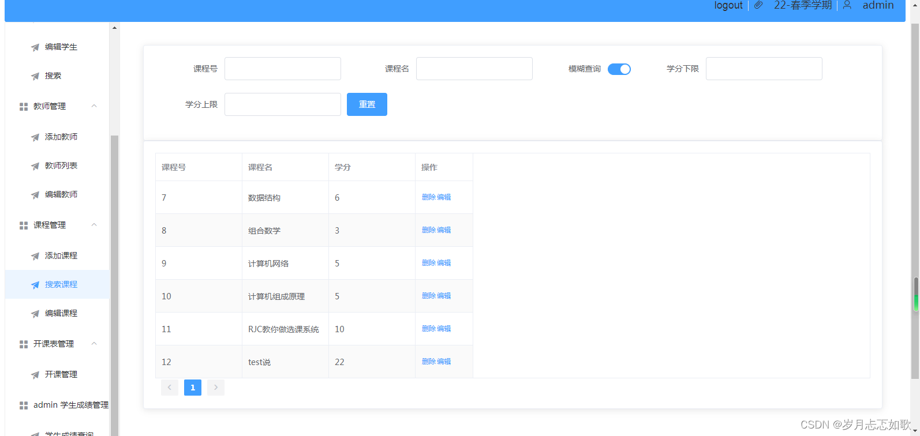Viewport: 920px width, 436px height.
Task: Click the user avatar icon beside admin
Action: coord(847,5)
